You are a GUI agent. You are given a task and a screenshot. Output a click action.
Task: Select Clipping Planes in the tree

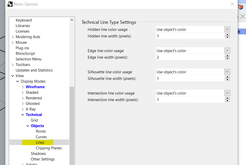point(49,148)
